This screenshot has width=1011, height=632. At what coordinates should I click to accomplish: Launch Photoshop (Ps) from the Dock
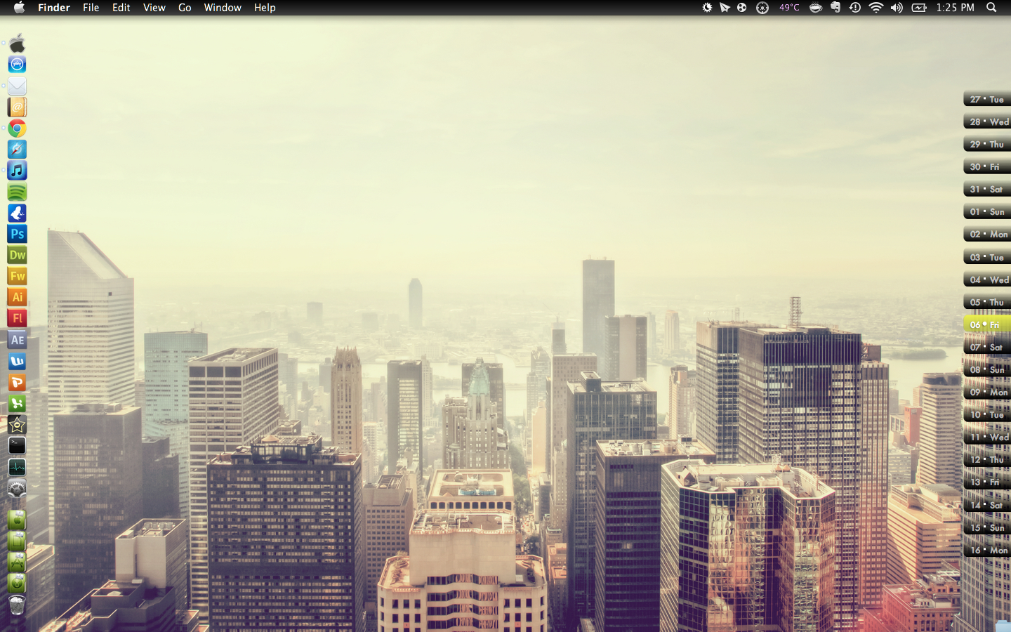pyautogui.click(x=17, y=234)
